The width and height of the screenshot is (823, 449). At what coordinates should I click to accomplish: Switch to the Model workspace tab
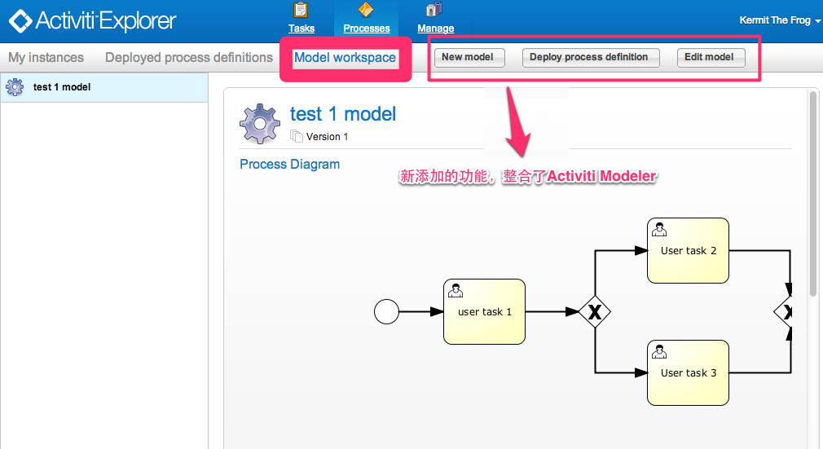pyautogui.click(x=345, y=58)
